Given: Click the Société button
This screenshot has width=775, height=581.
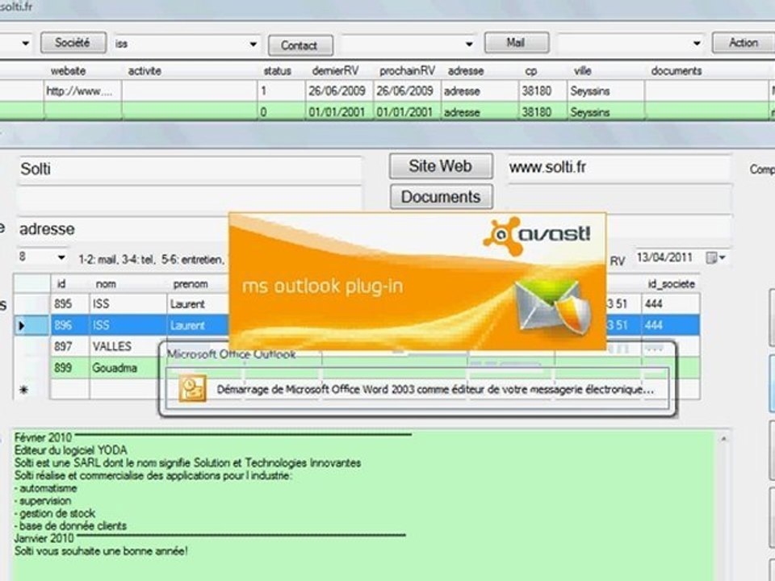Looking at the screenshot, I should (x=73, y=43).
